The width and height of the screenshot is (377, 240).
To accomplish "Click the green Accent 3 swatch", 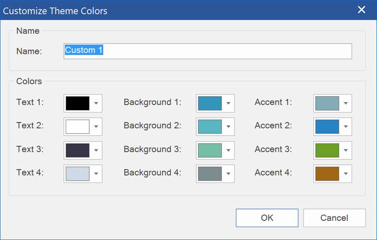I will point(327,150).
